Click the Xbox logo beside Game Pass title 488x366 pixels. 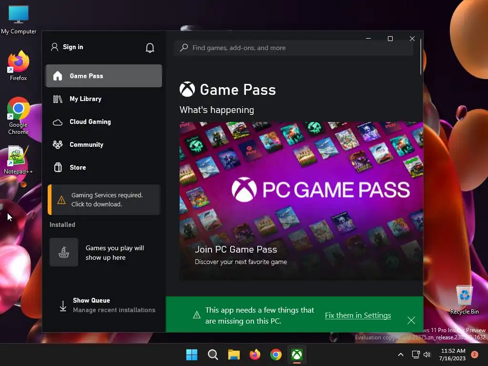[187, 89]
